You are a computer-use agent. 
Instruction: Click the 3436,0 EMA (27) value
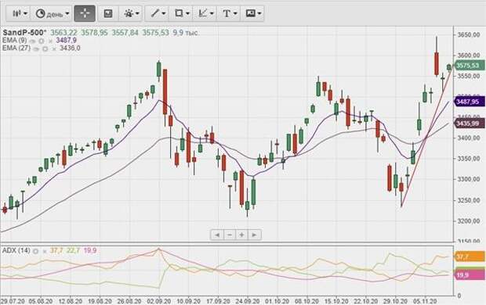(70, 48)
